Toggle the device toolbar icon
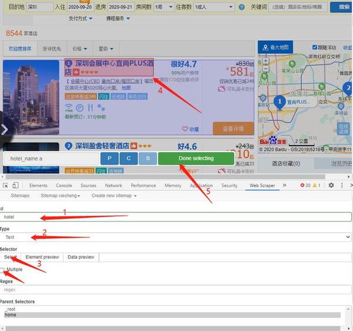 pyautogui.click(x=15, y=185)
